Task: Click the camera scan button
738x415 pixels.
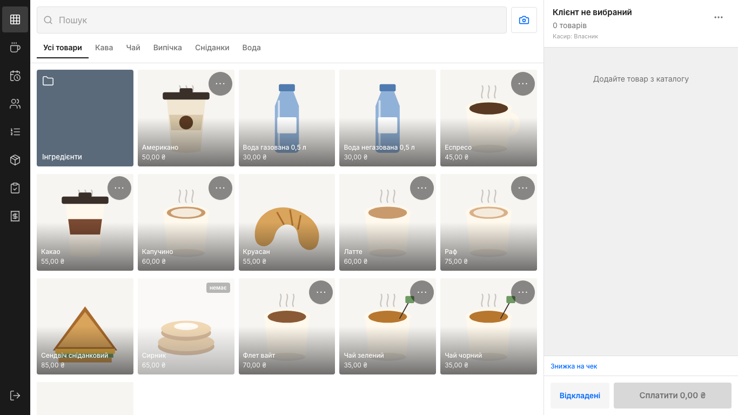Action: point(524,20)
